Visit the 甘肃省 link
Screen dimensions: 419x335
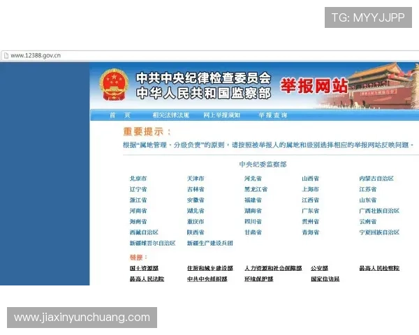point(253,232)
